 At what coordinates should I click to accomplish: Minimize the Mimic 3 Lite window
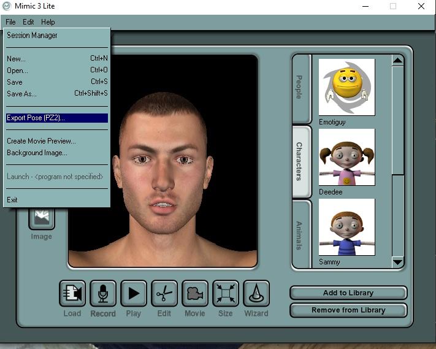[x=365, y=6]
